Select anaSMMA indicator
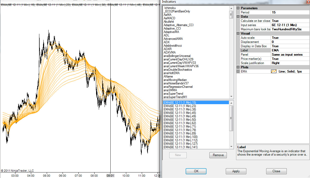The width and height of the screenshot is (310, 178). [170, 90]
